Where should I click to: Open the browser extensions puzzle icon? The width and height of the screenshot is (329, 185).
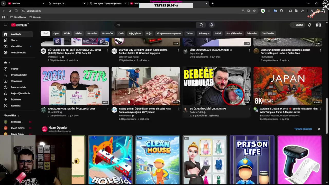[x=281, y=11]
